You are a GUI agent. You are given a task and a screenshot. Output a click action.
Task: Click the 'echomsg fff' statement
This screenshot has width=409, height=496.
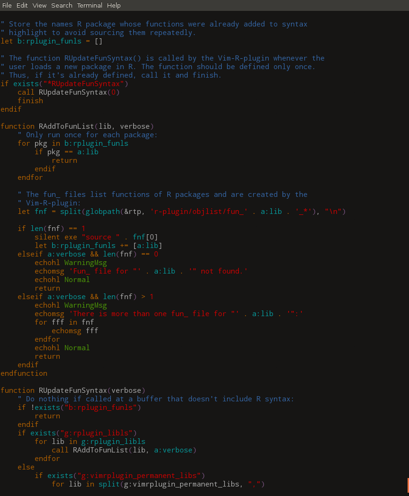coord(75,330)
